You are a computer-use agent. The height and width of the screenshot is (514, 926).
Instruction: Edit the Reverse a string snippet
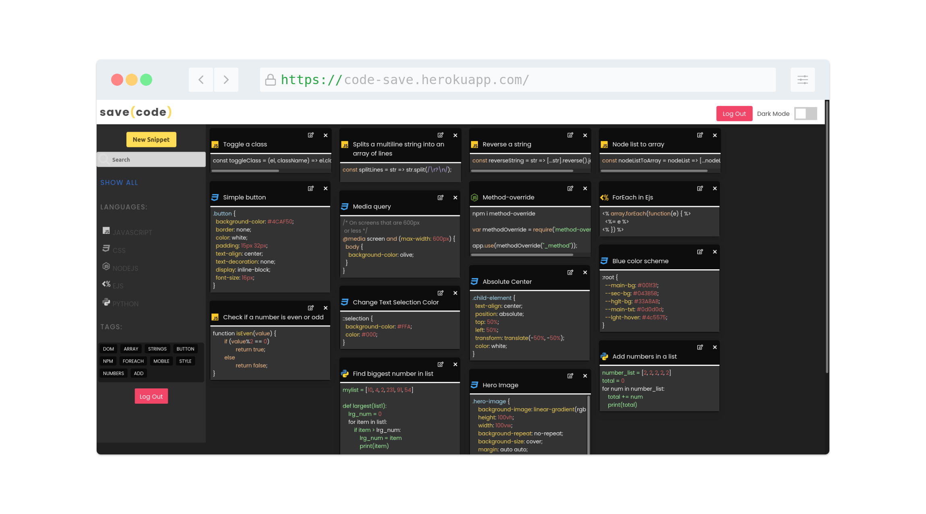[570, 135]
